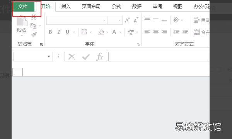
Task: Open the Underline style dropdown arrow
Action: 74,32
